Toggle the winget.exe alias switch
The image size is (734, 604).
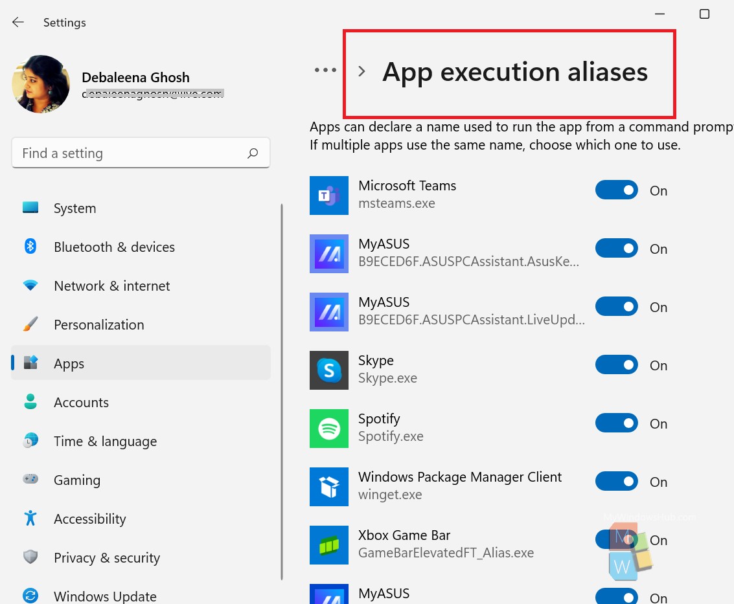point(617,481)
